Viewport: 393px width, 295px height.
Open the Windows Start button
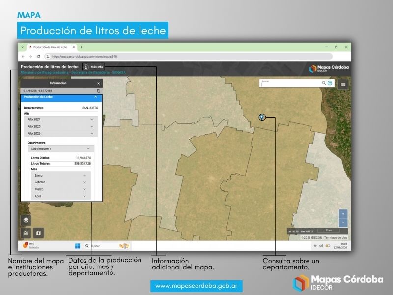coord(78,246)
